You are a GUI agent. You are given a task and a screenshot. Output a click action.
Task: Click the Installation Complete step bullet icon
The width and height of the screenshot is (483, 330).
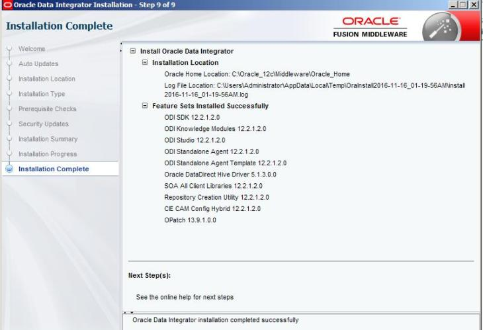[x=9, y=169]
